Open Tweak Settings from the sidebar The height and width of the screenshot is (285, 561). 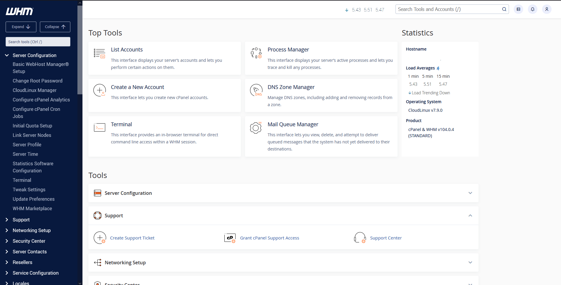point(29,190)
